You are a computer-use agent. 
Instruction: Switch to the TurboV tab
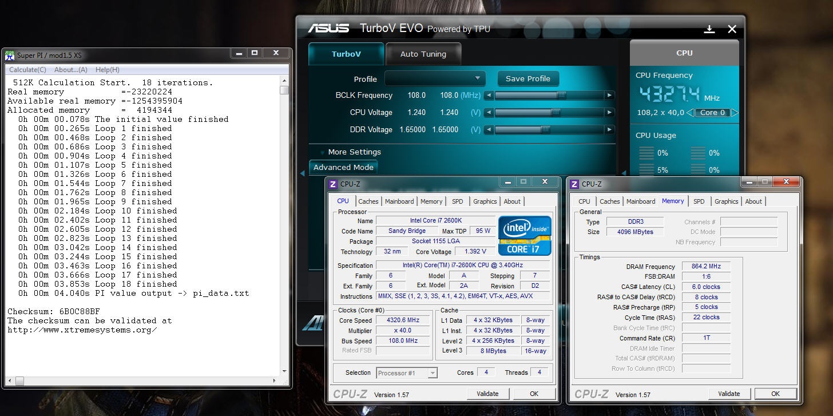346,54
